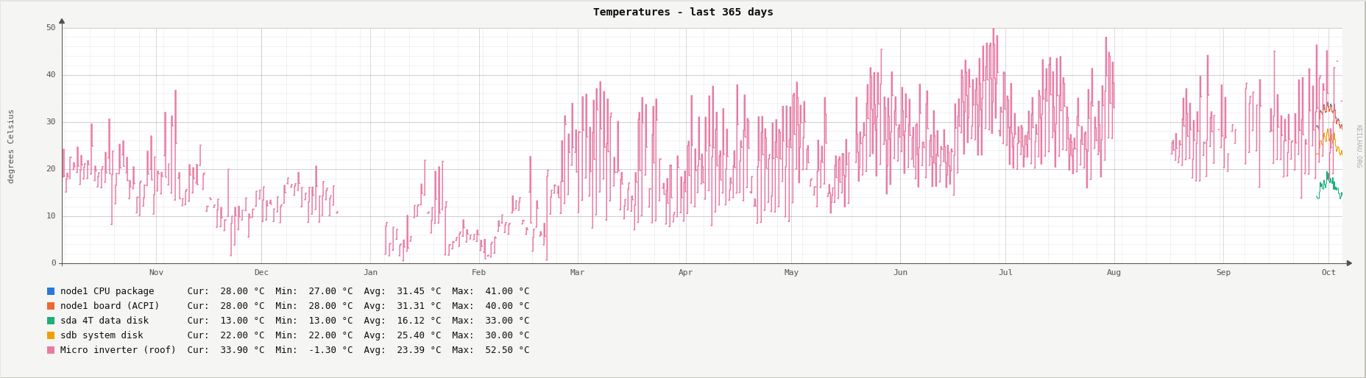The image size is (1366, 378).
Task: Click the chart title 'Temperatures - last 365 days'
Action: point(683,13)
